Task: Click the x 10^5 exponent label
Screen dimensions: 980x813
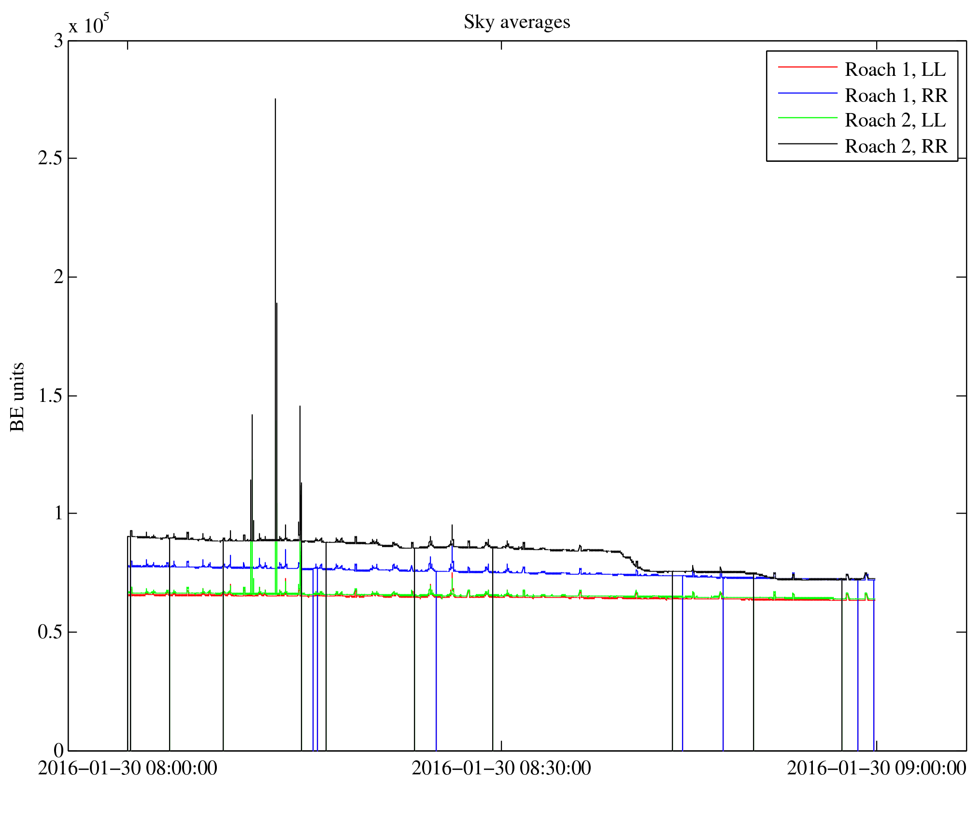Action: [89, 24]
